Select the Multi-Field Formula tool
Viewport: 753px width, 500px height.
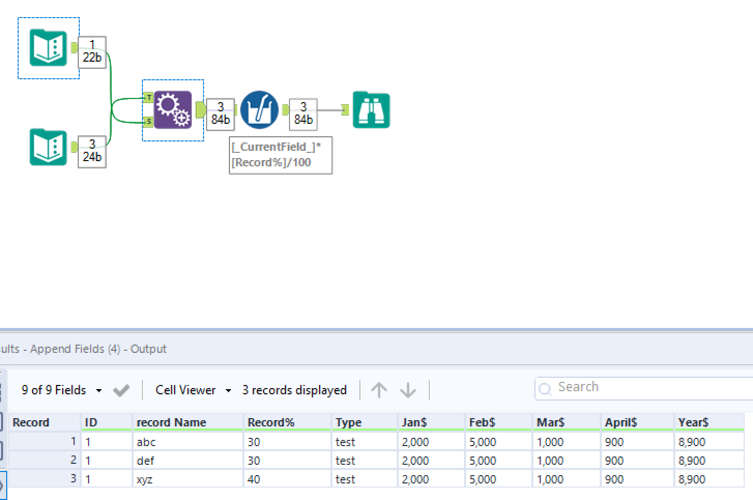tap(259, 110)
